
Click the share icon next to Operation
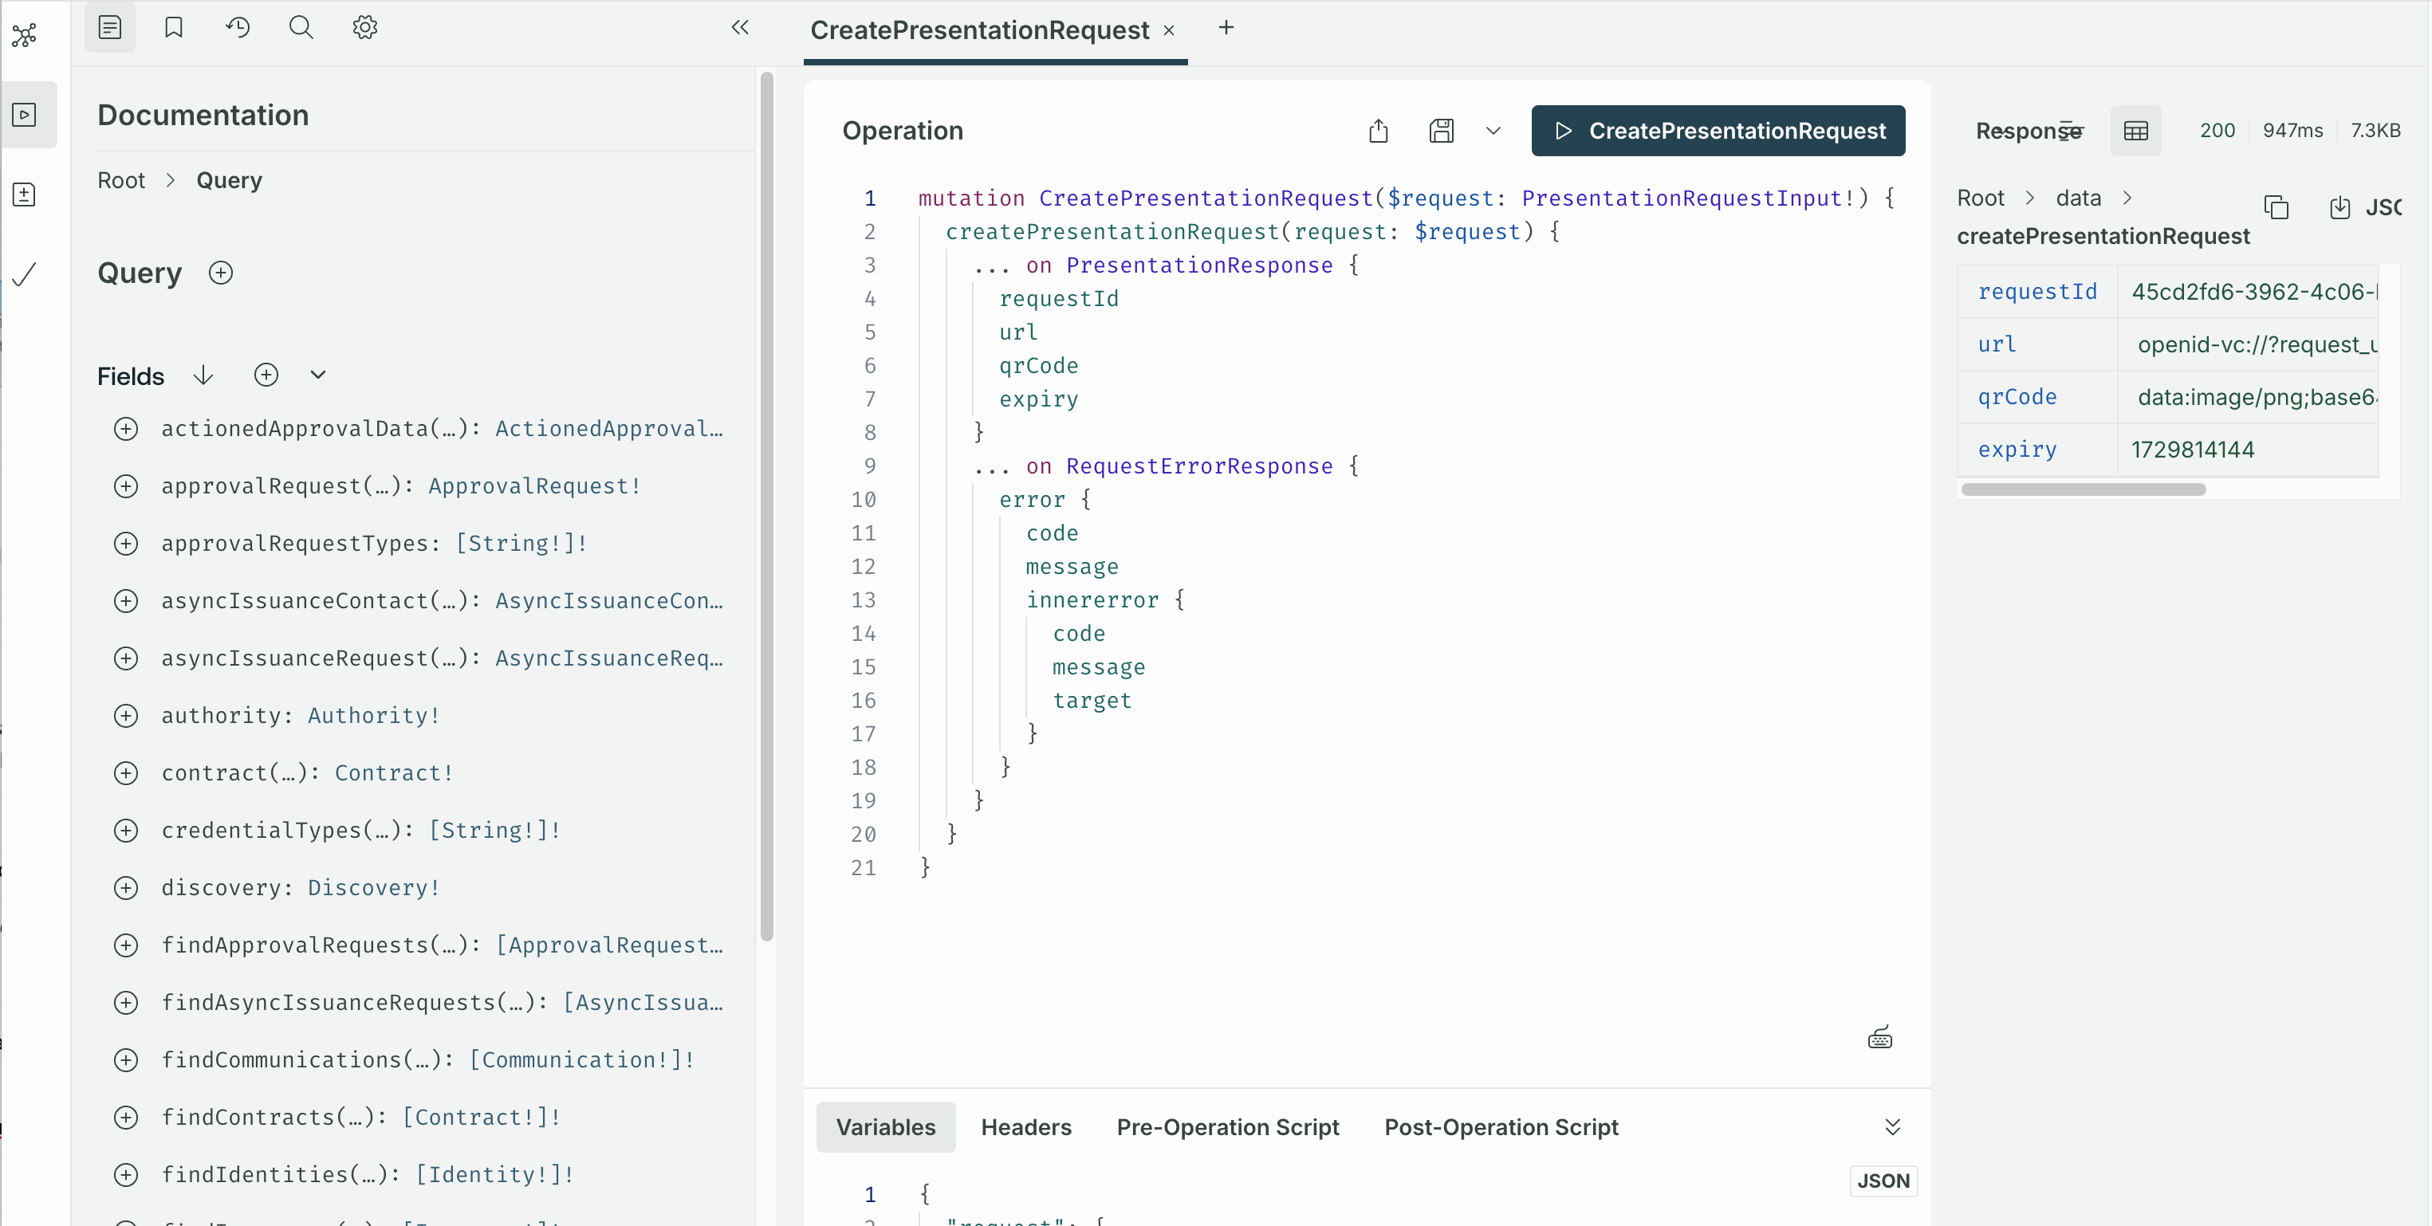(x=1377, y=130)
